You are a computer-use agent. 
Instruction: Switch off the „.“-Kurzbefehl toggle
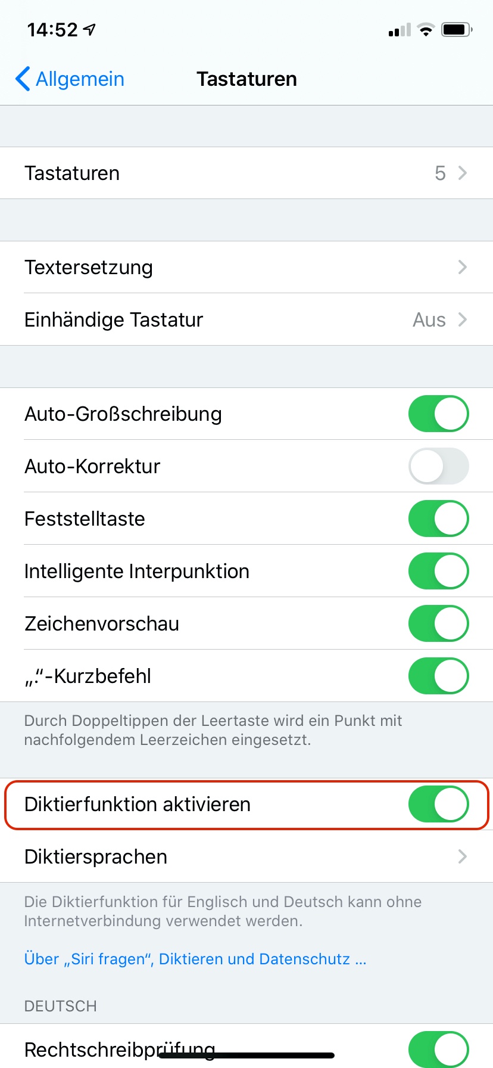438,676
